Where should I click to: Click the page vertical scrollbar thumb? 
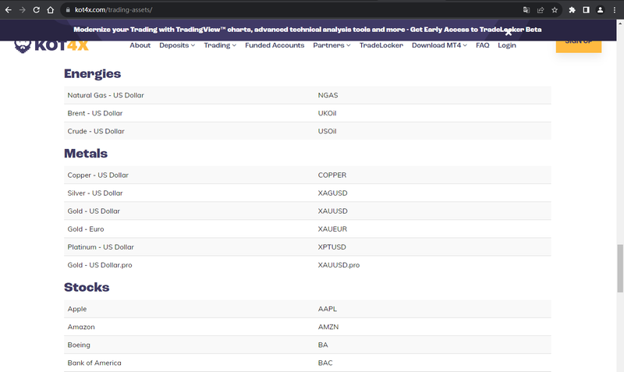619,268
